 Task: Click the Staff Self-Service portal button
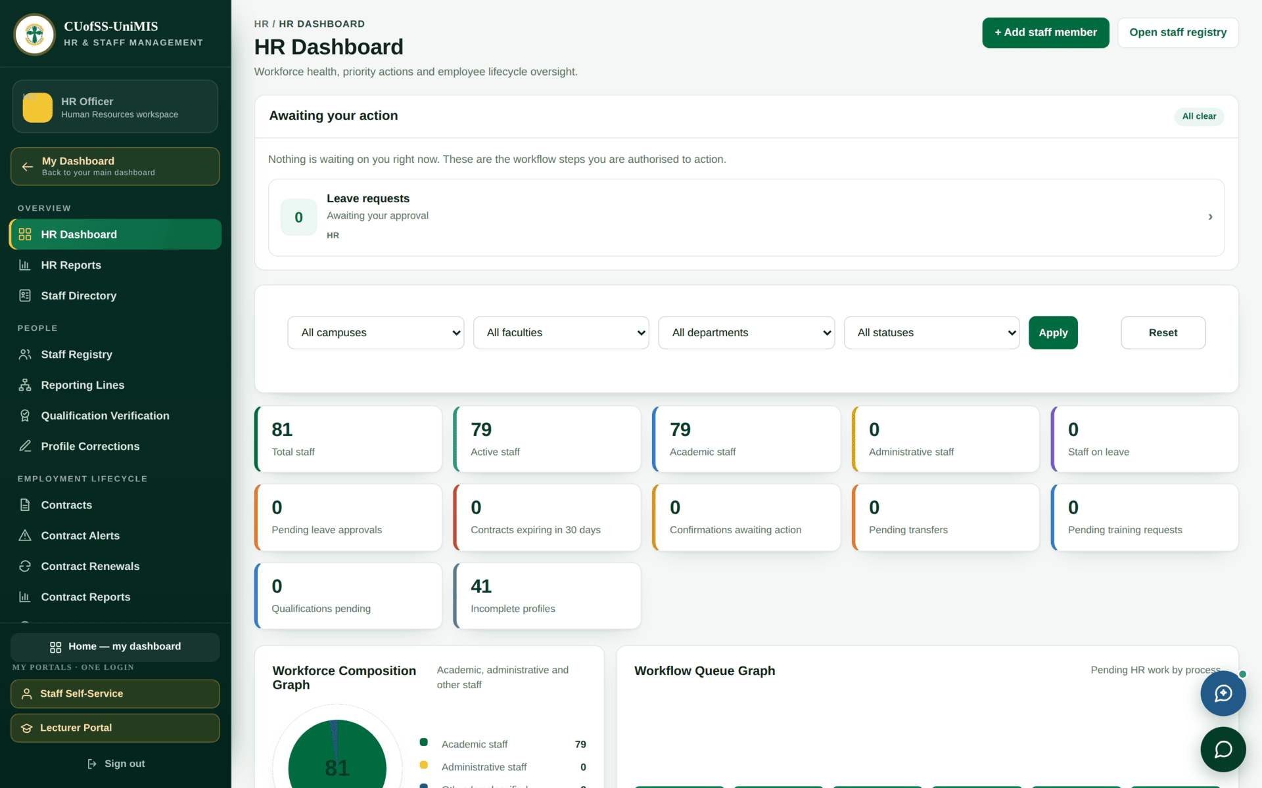115,694
